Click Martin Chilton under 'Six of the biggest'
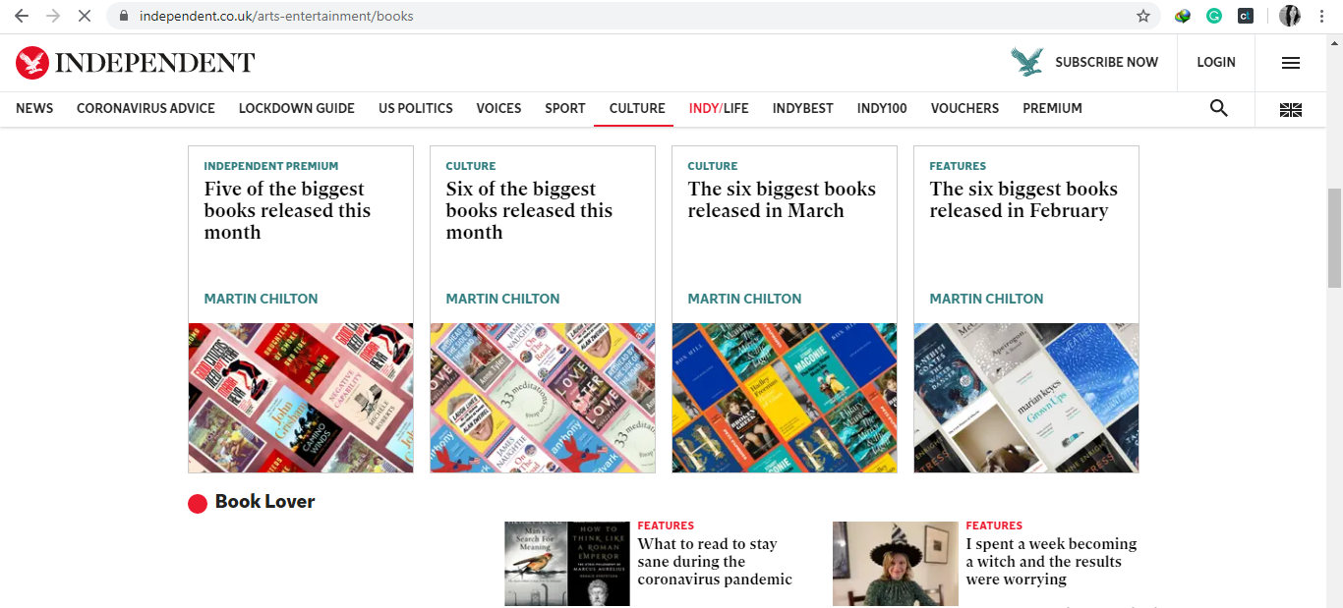The width and height of the screenshot is (1343, 608). click(x=502, y=299)
